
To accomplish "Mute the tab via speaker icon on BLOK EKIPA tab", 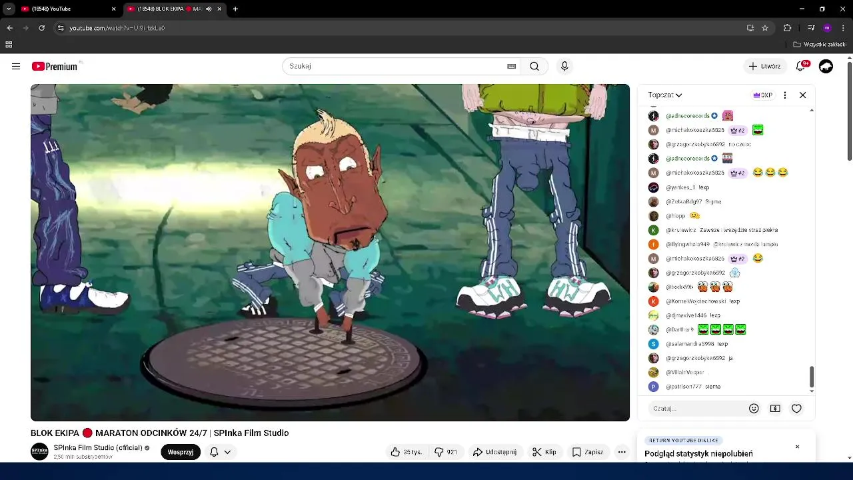I will [x=209, y=9].
